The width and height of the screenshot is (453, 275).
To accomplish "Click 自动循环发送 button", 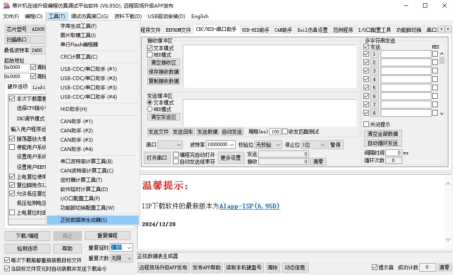I will 383,143.
